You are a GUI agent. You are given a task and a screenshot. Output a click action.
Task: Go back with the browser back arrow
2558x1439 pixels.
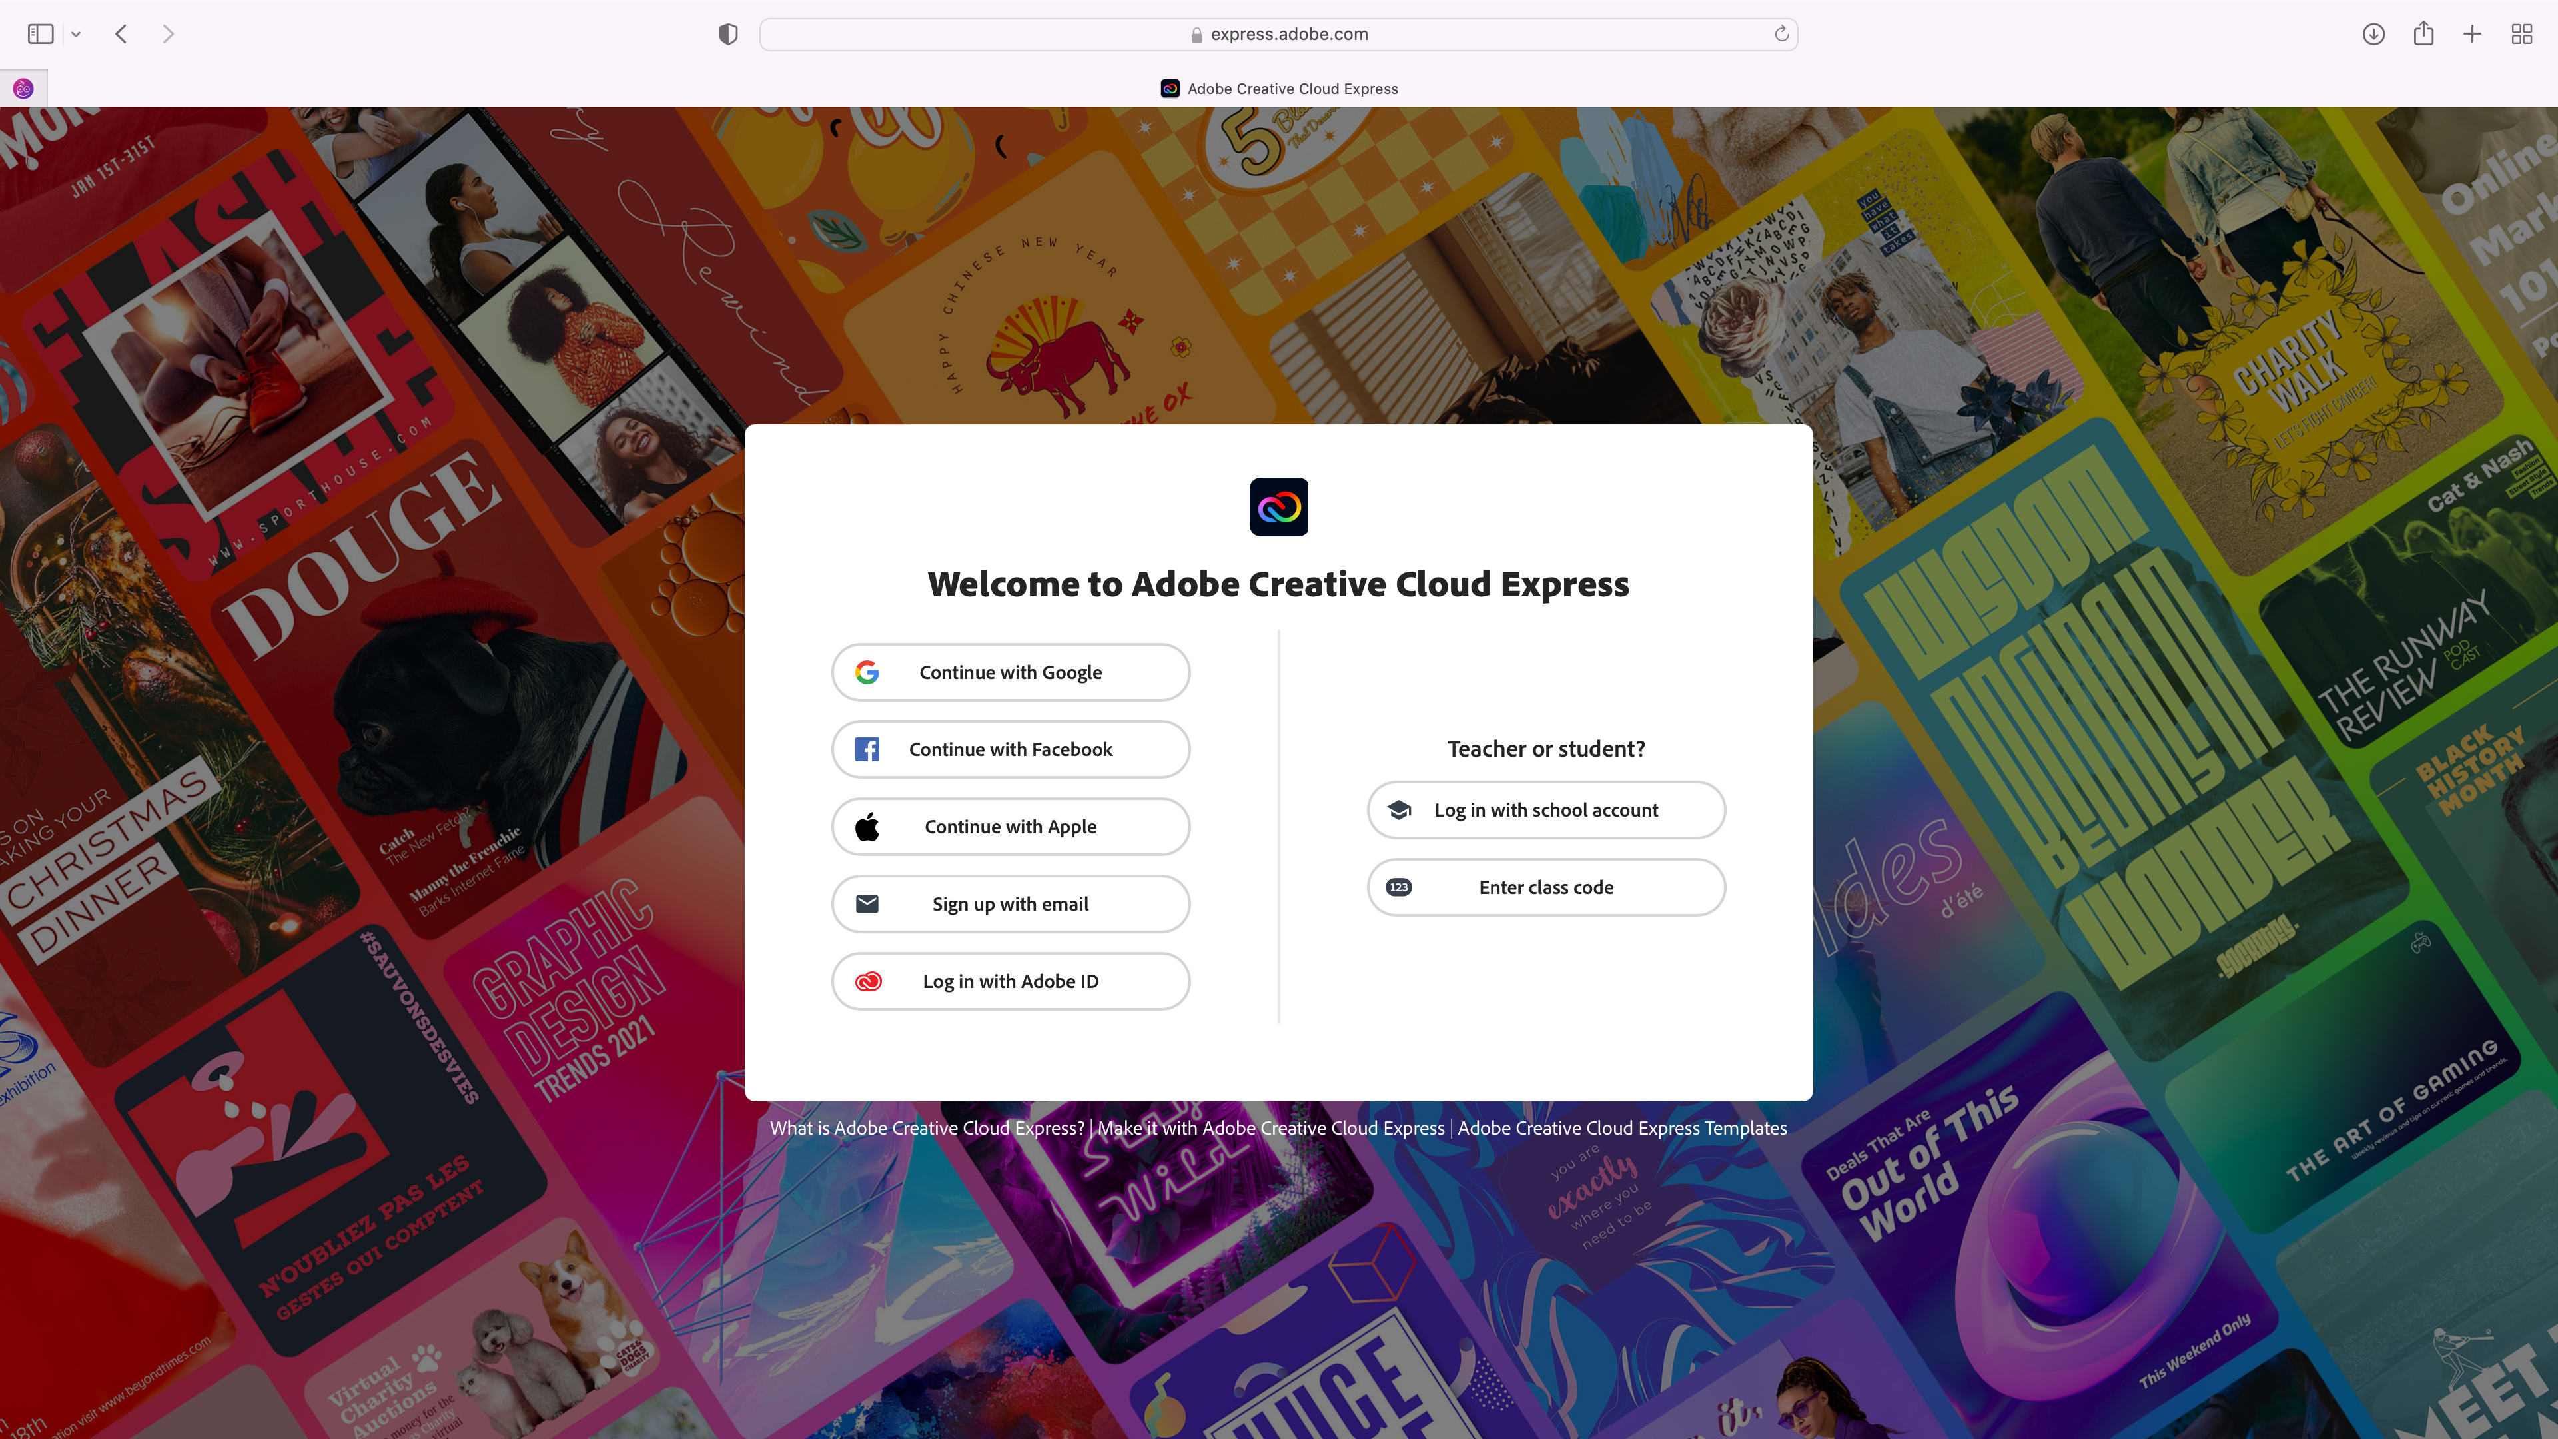coord(121,34)
